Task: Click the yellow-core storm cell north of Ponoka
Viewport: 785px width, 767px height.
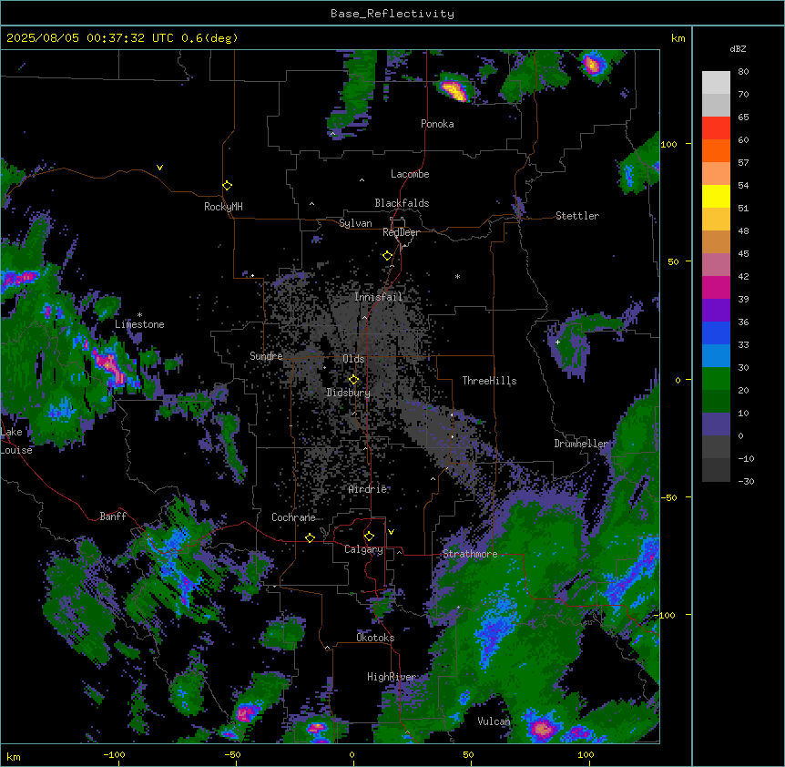Action: point(454,89)
